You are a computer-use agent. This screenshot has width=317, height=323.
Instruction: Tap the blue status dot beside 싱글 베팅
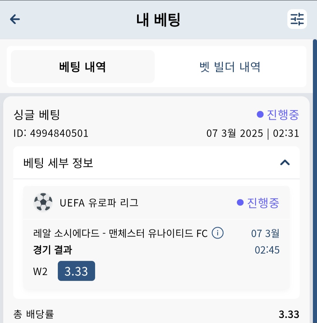(260, 115)
